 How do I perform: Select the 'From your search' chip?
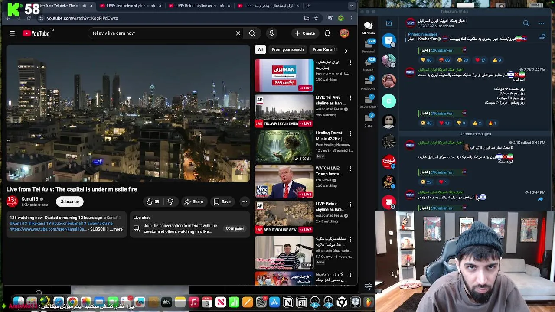pyautogui.click(x=287, y=49)
